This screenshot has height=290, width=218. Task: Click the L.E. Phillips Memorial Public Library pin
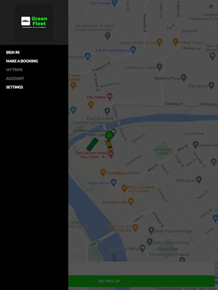coord(114,132)
